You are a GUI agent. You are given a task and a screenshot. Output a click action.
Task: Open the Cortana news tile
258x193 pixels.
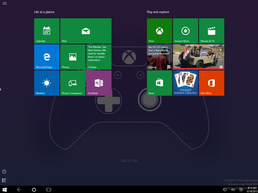tap(99, 57)
